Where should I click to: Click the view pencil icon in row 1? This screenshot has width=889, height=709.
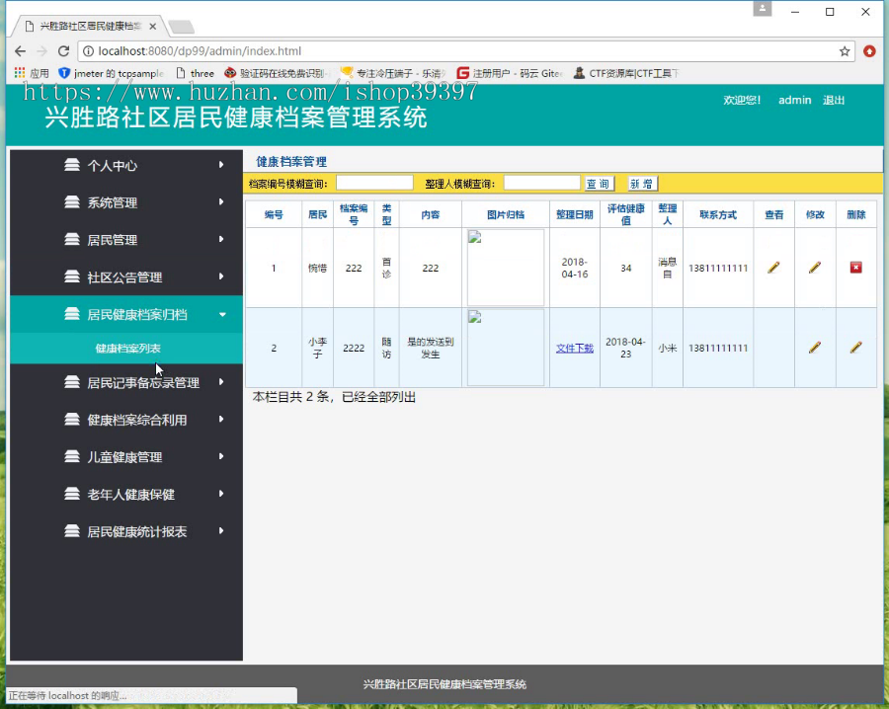[773, 268]
